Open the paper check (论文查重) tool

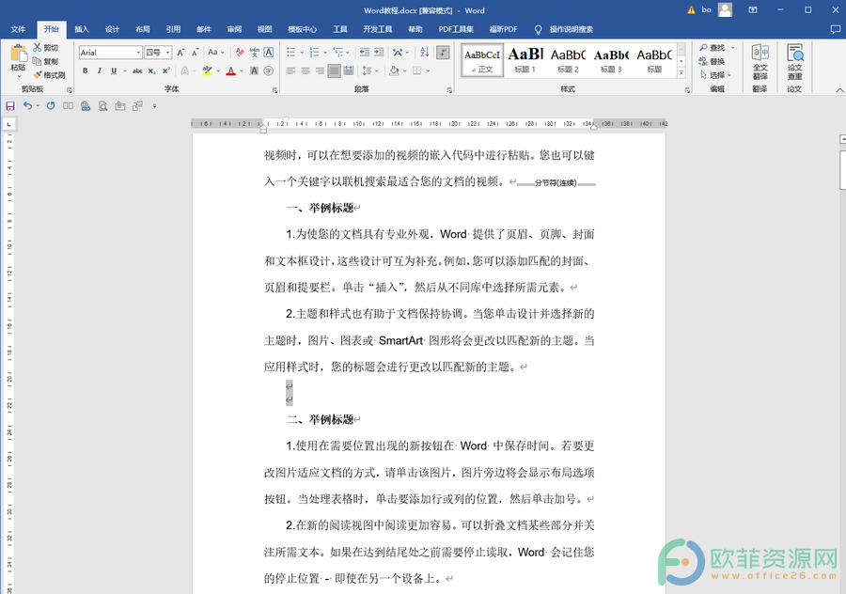794,62
